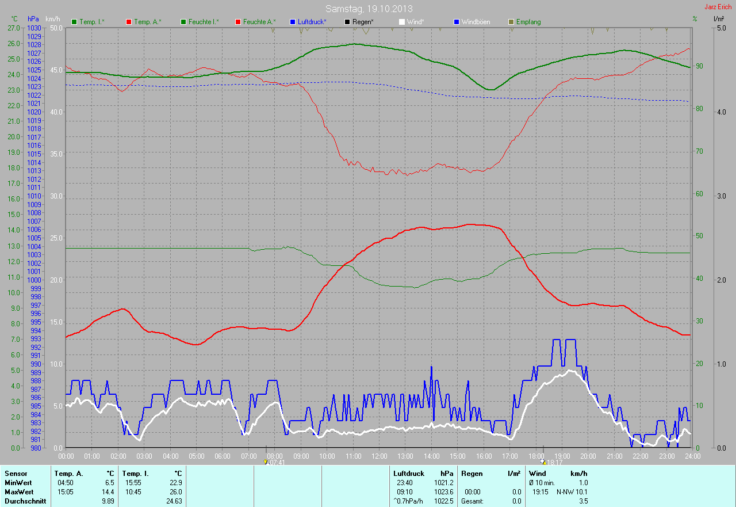
Task: Click the Temp. A. column header
Action: [x=68, y=474]
